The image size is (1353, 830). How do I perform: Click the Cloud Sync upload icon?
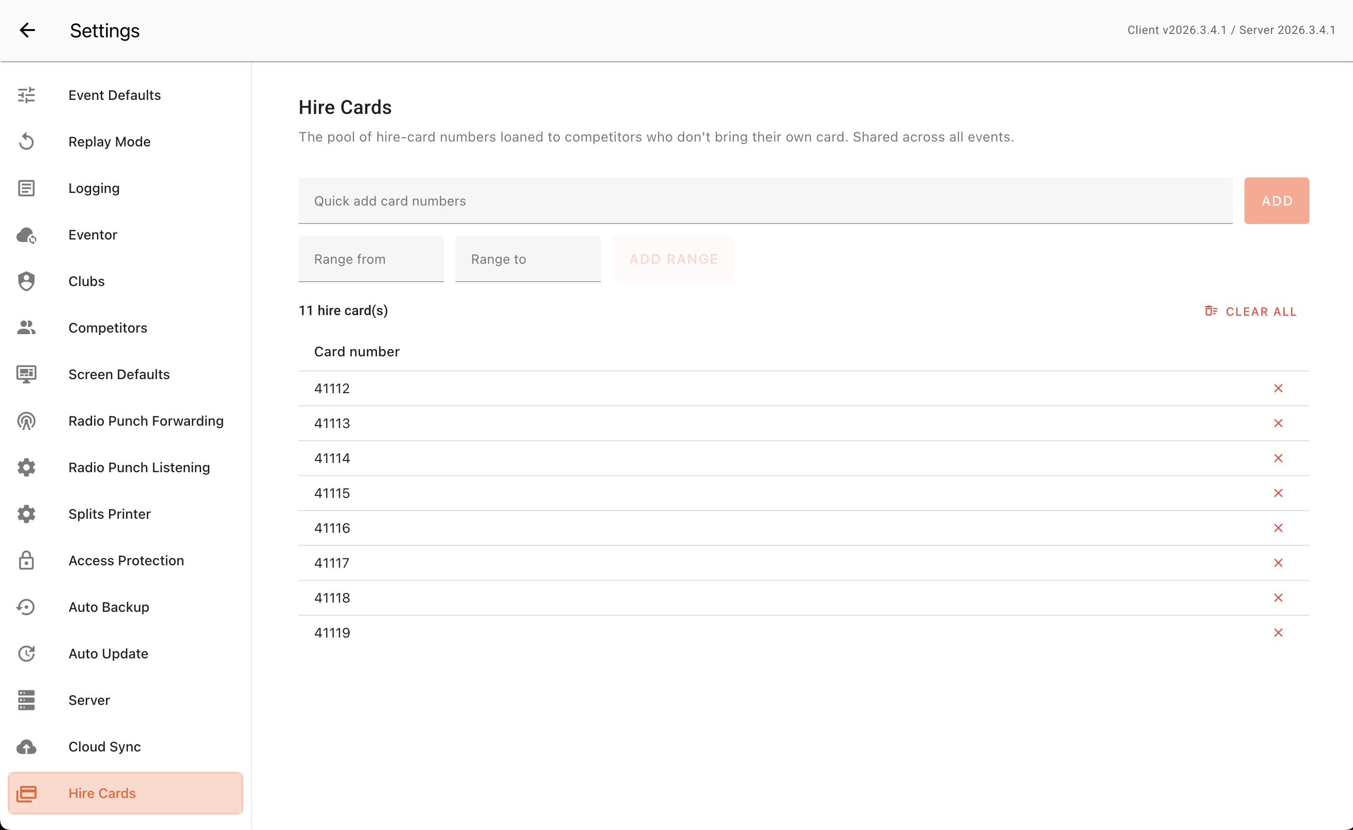26,747
